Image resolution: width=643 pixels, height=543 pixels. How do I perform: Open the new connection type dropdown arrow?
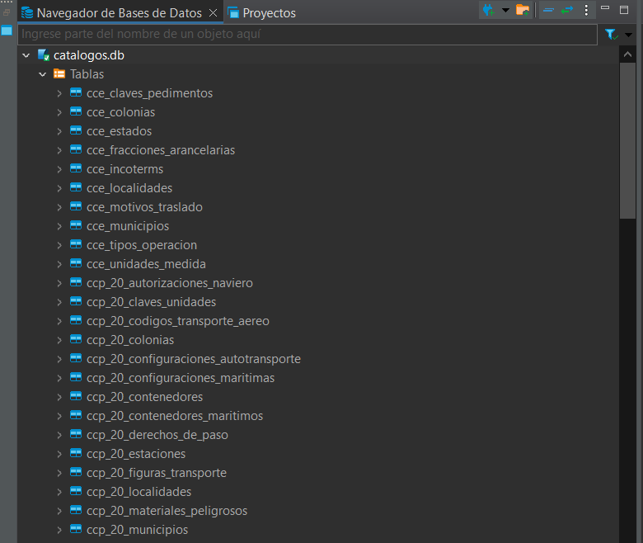[505, 11]
